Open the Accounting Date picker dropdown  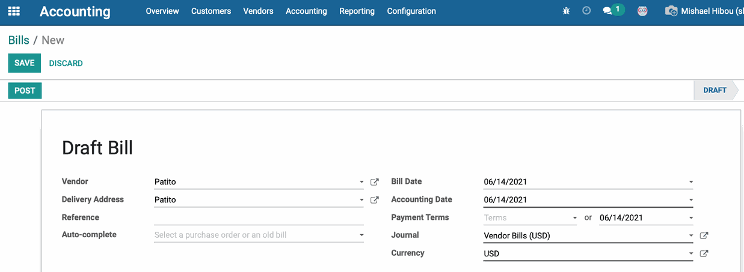point(691,200)
